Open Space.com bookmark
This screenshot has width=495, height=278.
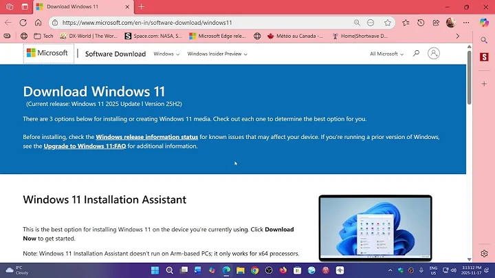click(x=153, y=36)
